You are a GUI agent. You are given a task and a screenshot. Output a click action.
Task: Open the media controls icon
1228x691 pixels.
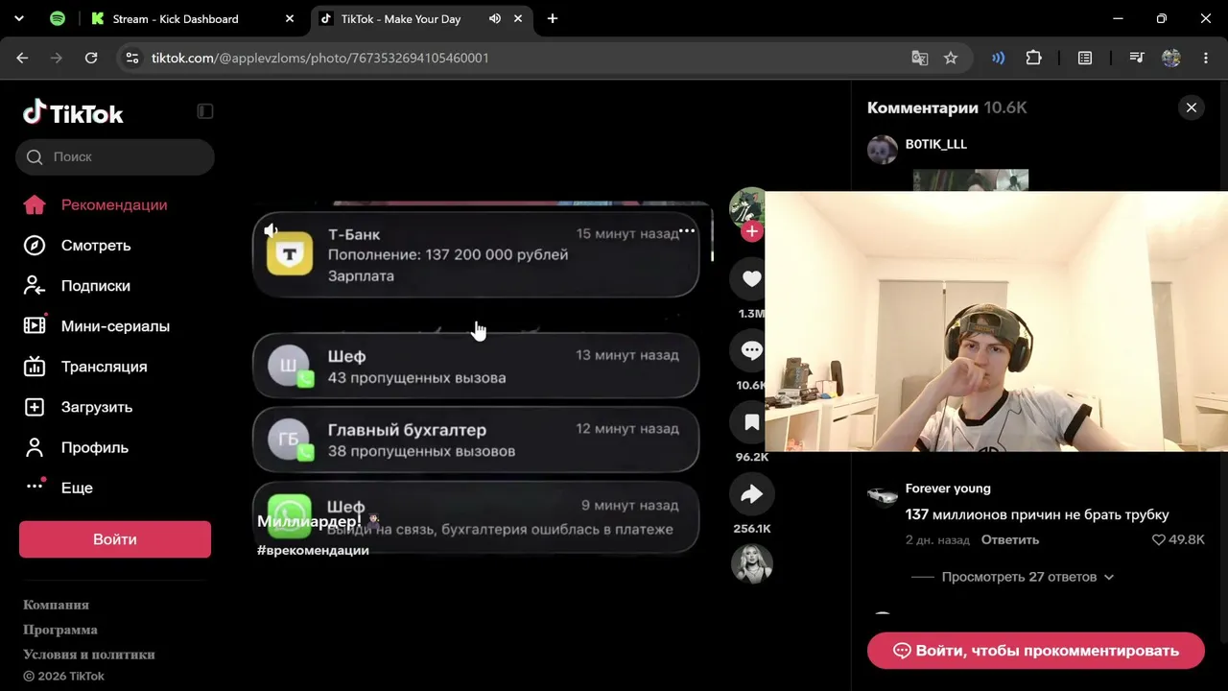(1137, 58)
